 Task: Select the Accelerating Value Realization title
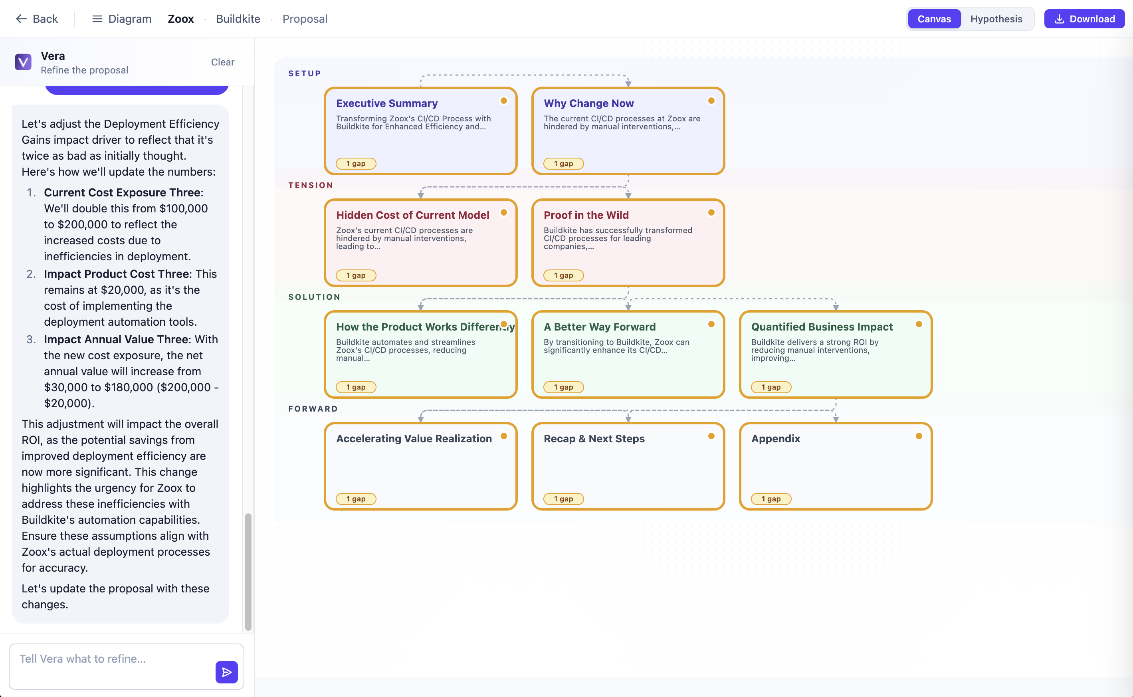tap(414, 438)
